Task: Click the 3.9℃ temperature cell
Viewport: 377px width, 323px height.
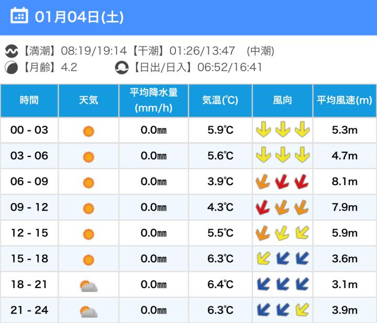Action: [220, 182]
